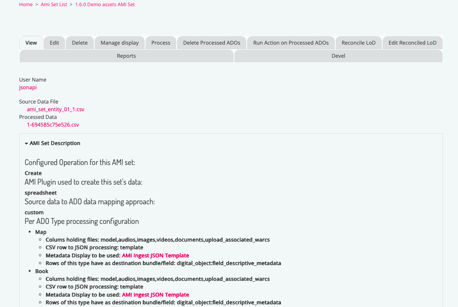Open AMI Ingest JSON Template under Book

pos(155,295)
